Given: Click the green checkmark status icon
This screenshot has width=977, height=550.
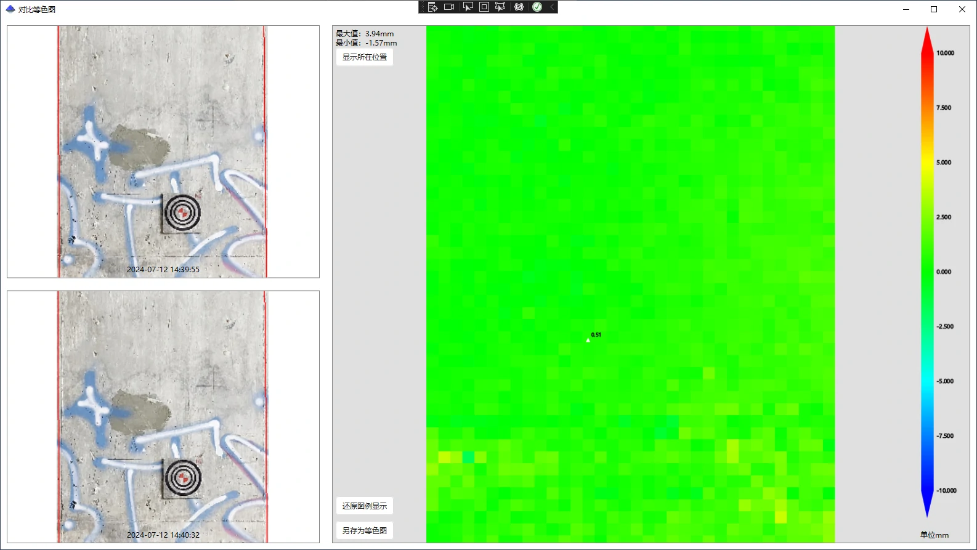Looking at the screenshot, I should [x=537, y=7].
